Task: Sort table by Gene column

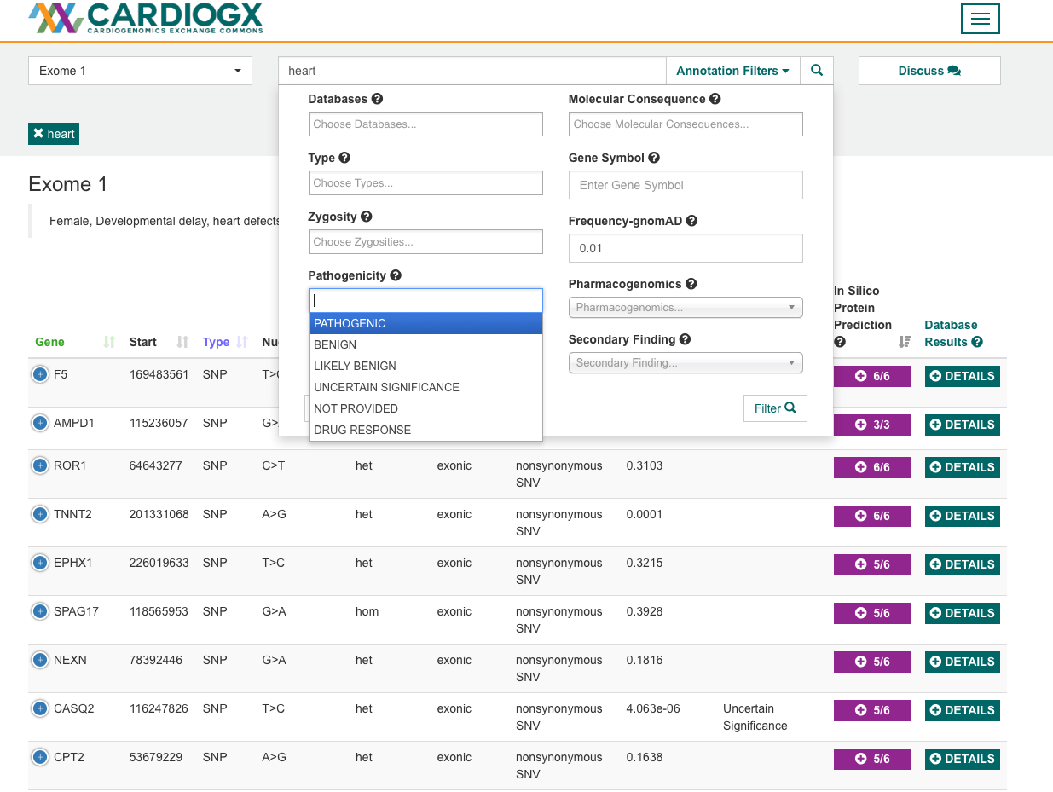Action: tap(108, 342)
